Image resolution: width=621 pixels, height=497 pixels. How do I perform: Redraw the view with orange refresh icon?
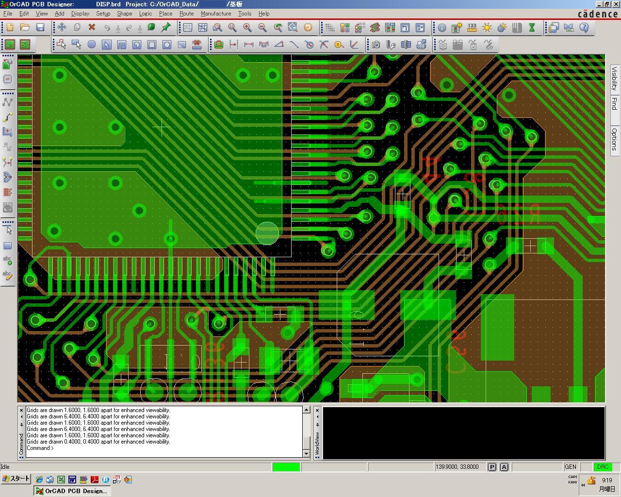pyautogui.click(x=308, y=28)
